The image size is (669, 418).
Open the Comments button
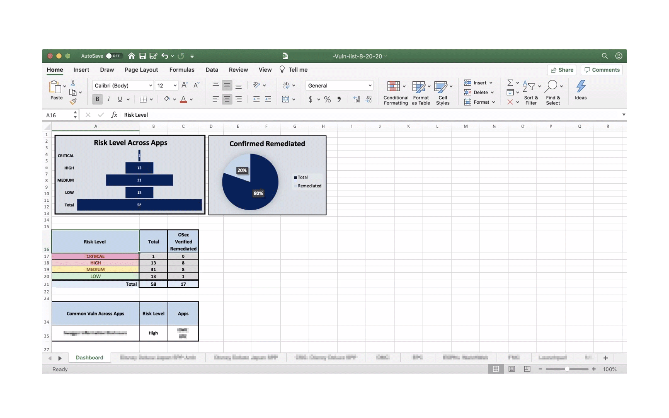pyautogui.click(x=602, y=70)
